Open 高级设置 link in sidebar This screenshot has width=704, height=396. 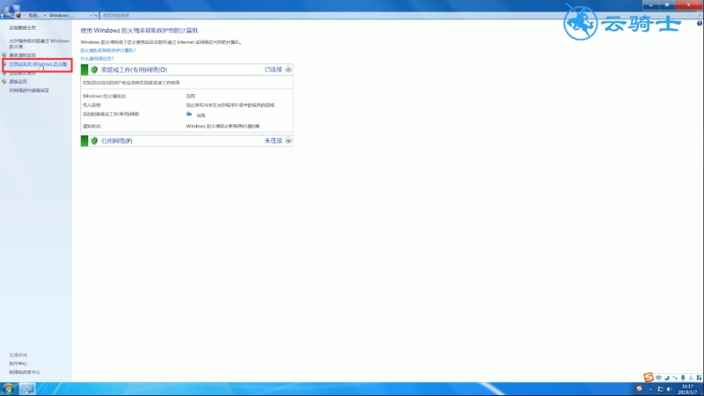click(18, 82)
